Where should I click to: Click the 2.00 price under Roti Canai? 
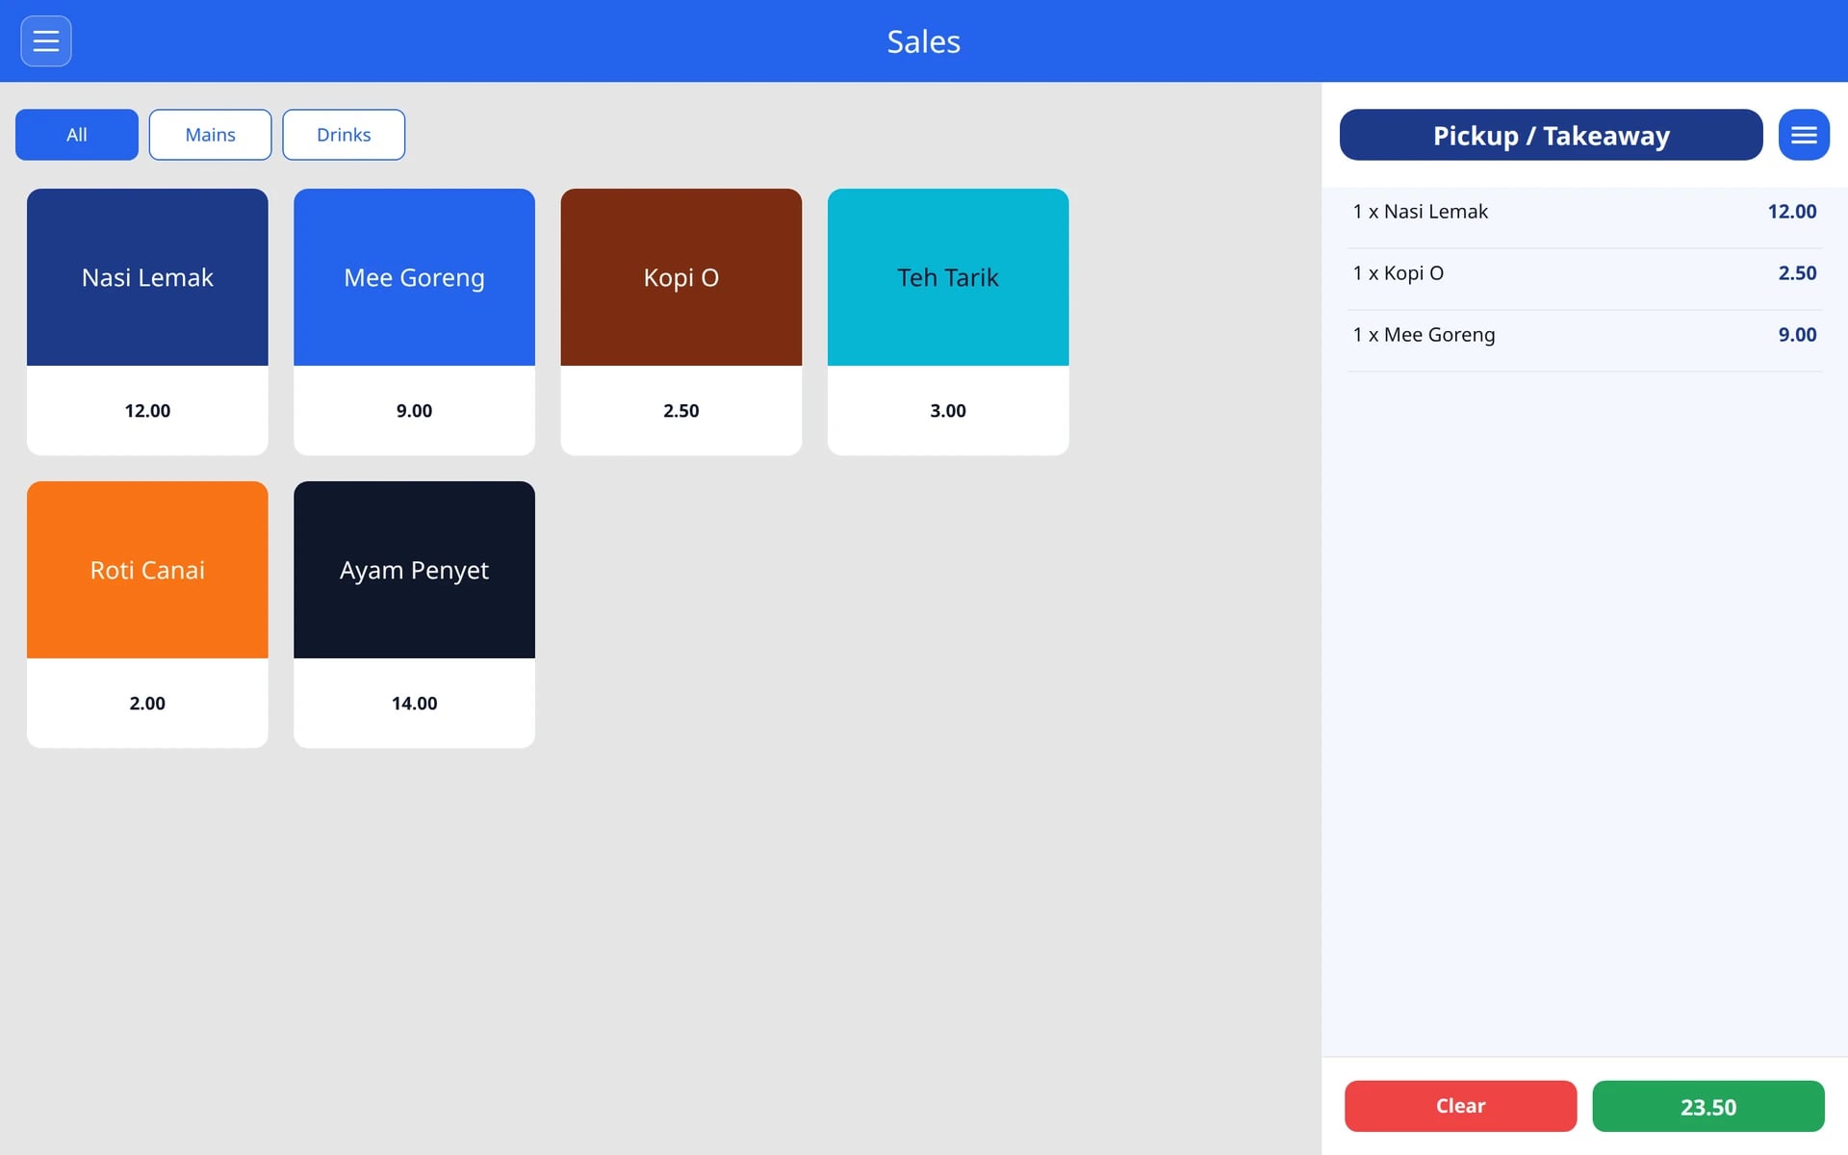click(x=147, y=704)
